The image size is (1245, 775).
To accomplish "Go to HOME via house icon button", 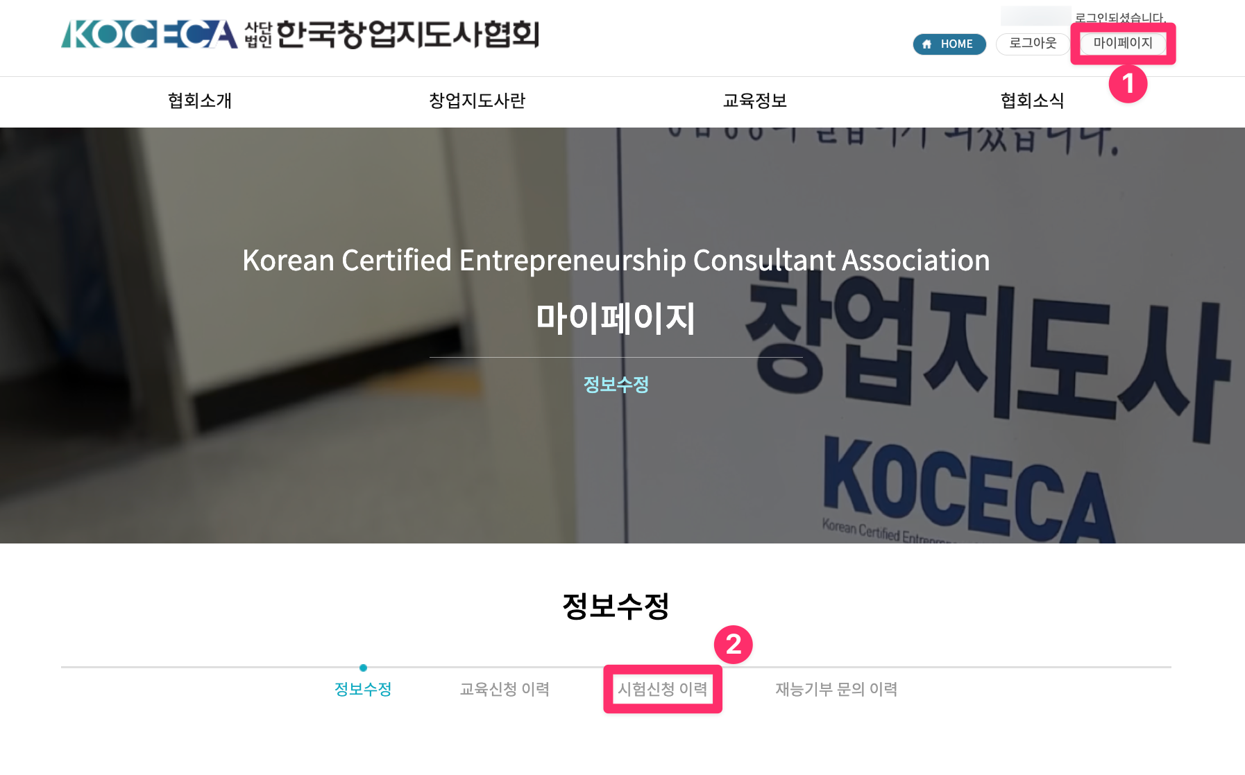I will click(x=949, y=44).
